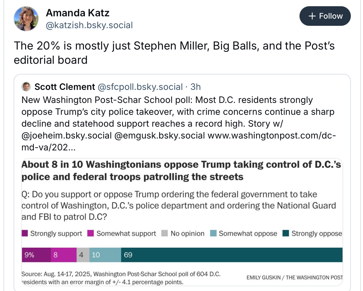Open Scott Clement's profile name
The height and width of the screenshot is (291, 363).
65,87
